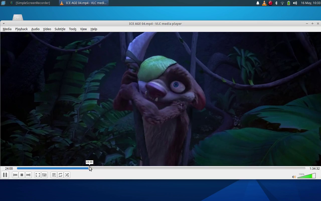This screenshot has height=201, width=321.
Task: Open battery power indicator
Action: (289, 3)
